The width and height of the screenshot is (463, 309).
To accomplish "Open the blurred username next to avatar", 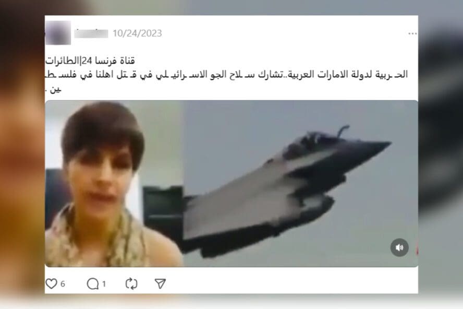I will tap(91, 33).
